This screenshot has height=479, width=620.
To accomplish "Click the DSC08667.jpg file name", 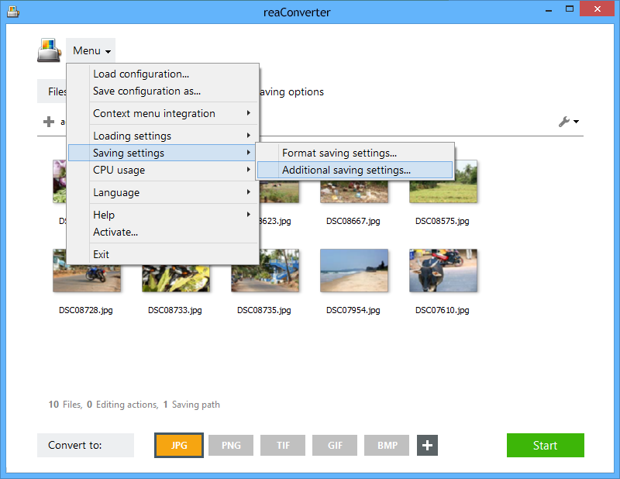I will click(x=353, y=221).
